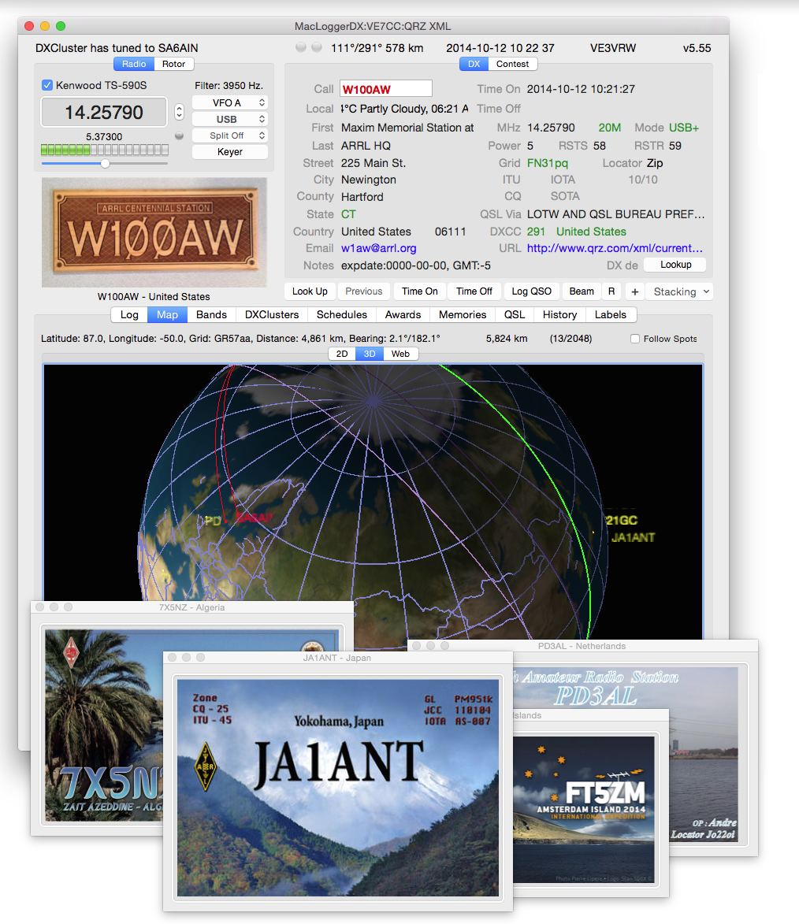The image size is (799, 924).
Task: Click the plus button beside Stacking
Action: [x=635, y=291]
